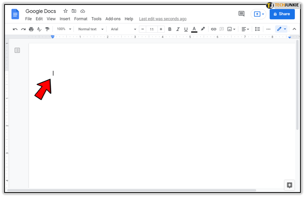Click the font size field showing 11
The height and width of the screenshot is (197, 305).
(152, 29)
